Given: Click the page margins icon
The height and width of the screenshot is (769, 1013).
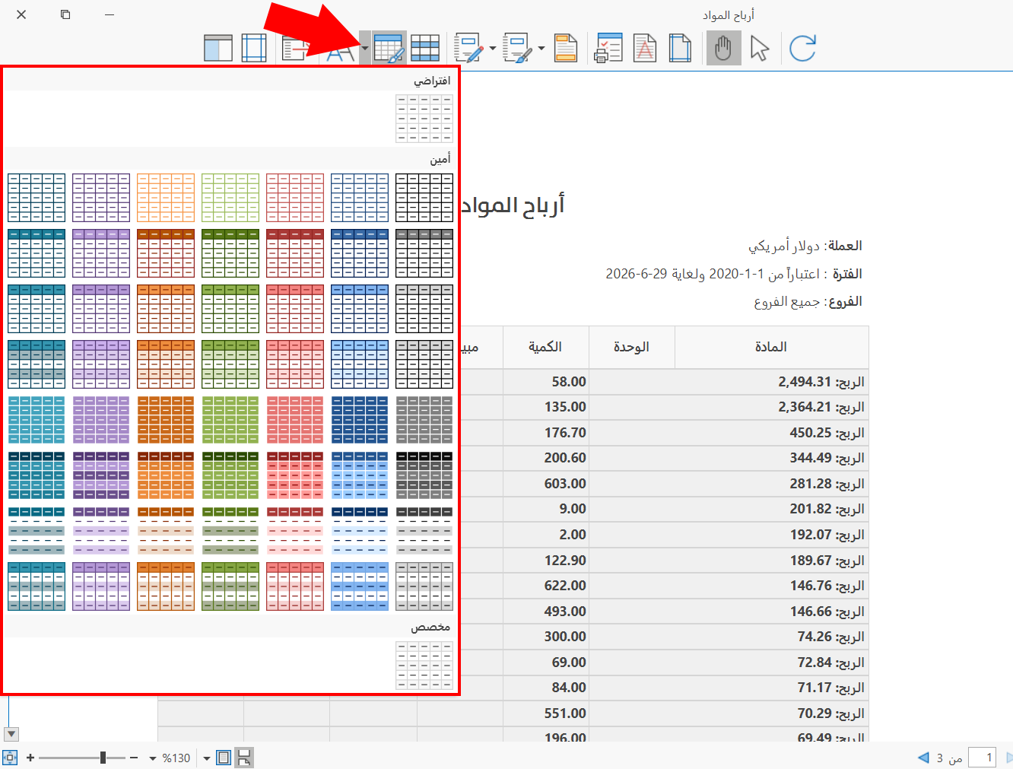Looking at the screenshot, I should click(254, 48).
